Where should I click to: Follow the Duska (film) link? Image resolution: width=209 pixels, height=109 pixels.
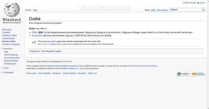click(x=38, y=36)
